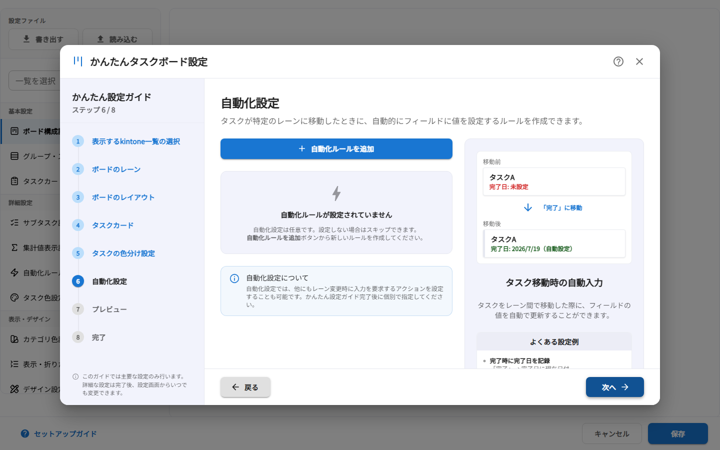
Task: Click the よくある設定例 header
Action: 554,342
